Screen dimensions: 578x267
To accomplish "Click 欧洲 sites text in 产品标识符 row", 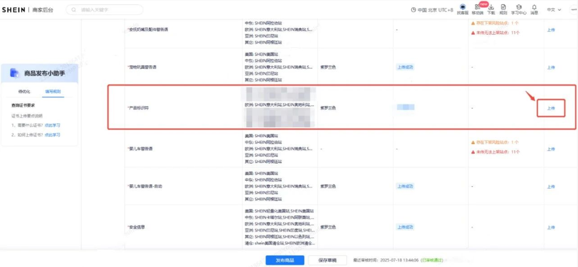I will click(x=280, y=105).
